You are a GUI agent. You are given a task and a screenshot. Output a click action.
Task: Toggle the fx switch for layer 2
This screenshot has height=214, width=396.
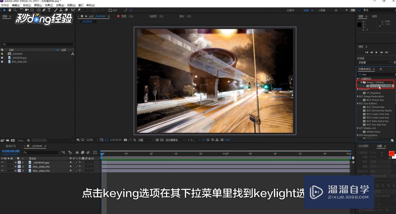[80, 167]
